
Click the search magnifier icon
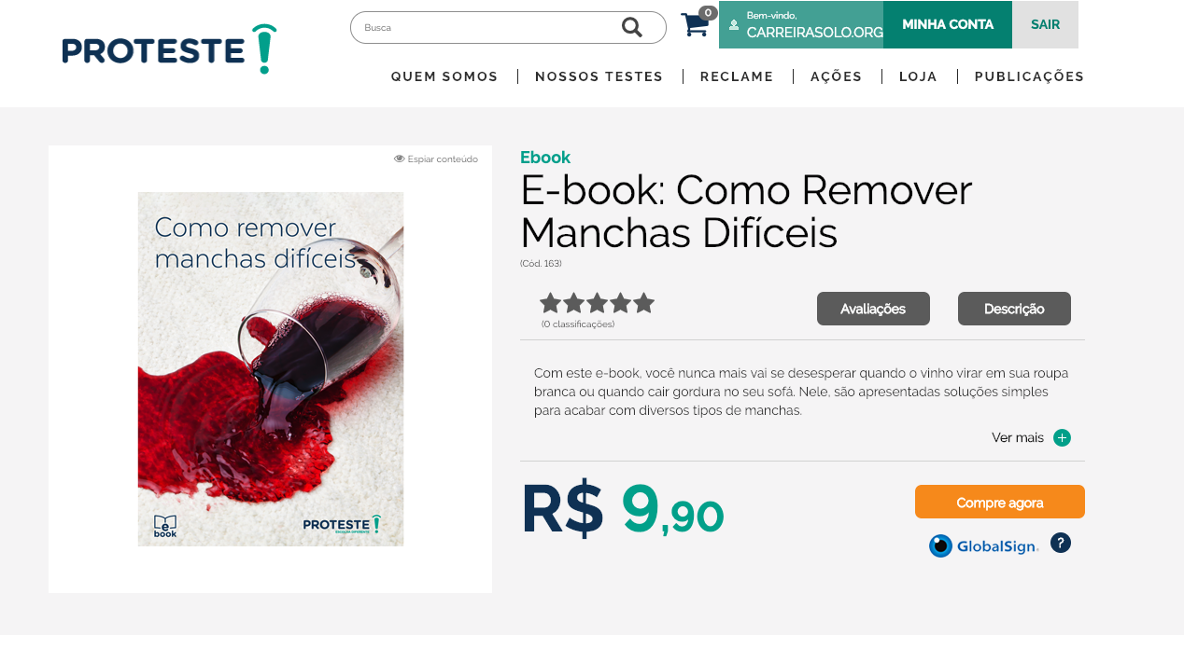click(632, 27)
